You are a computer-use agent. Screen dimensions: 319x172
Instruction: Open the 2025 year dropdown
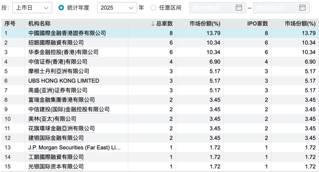pyautogui.click(x=117, y=8)
